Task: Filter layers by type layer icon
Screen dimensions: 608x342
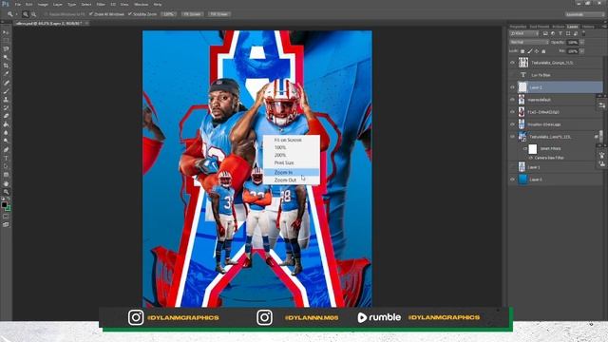Action: 560,34
